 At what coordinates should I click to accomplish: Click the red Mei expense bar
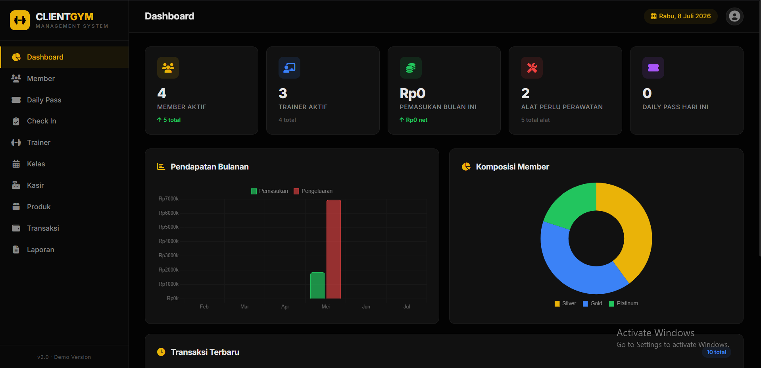coord(334,249)
